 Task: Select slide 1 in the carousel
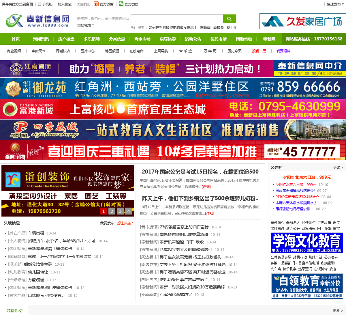104,211
